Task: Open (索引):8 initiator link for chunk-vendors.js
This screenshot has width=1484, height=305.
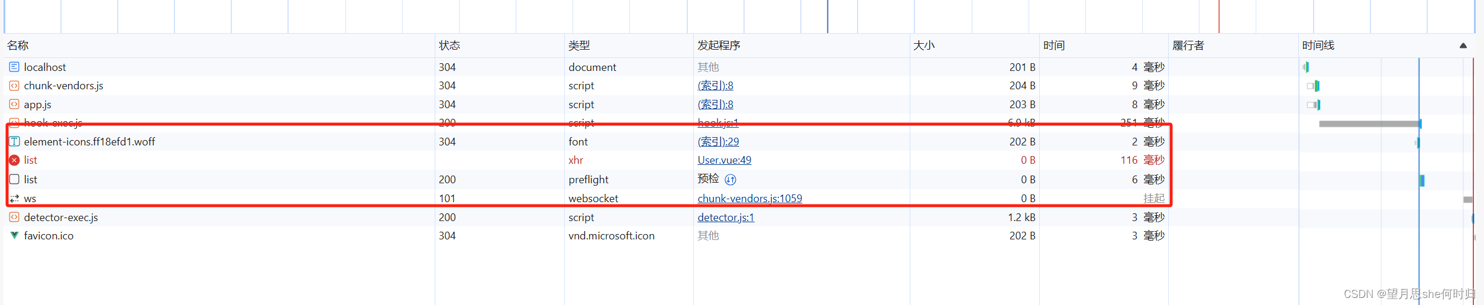Action: (x=715, y=86)
